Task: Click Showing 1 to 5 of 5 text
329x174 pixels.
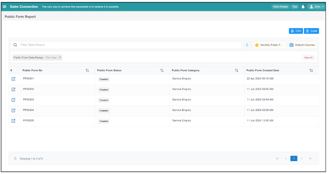Action: (x=31, y=159)
